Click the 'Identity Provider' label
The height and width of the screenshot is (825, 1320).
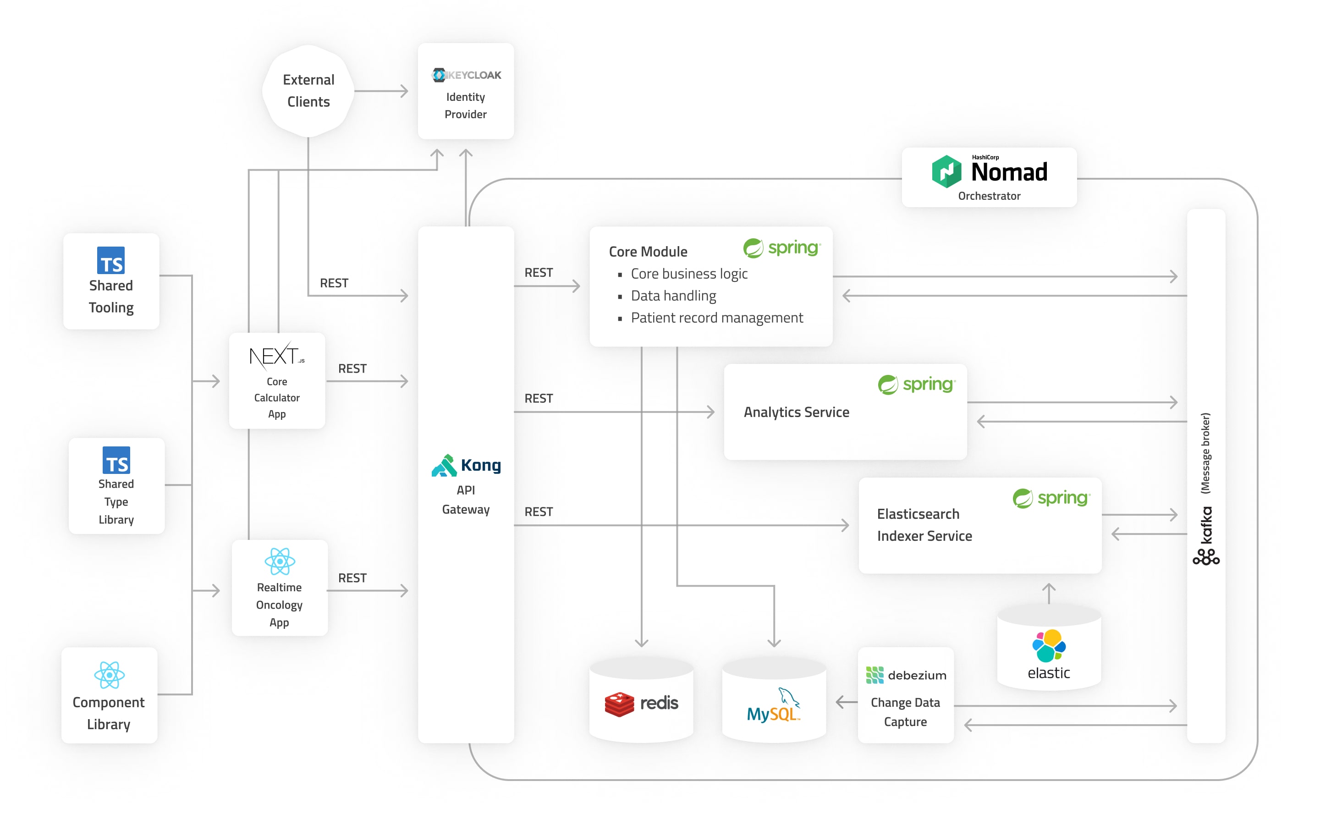point(465,105)
